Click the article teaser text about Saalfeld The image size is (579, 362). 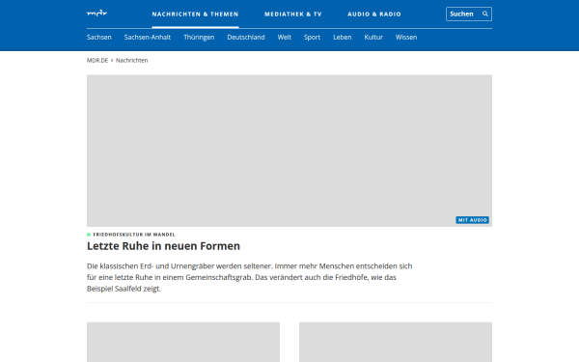(x=249, y=277)
